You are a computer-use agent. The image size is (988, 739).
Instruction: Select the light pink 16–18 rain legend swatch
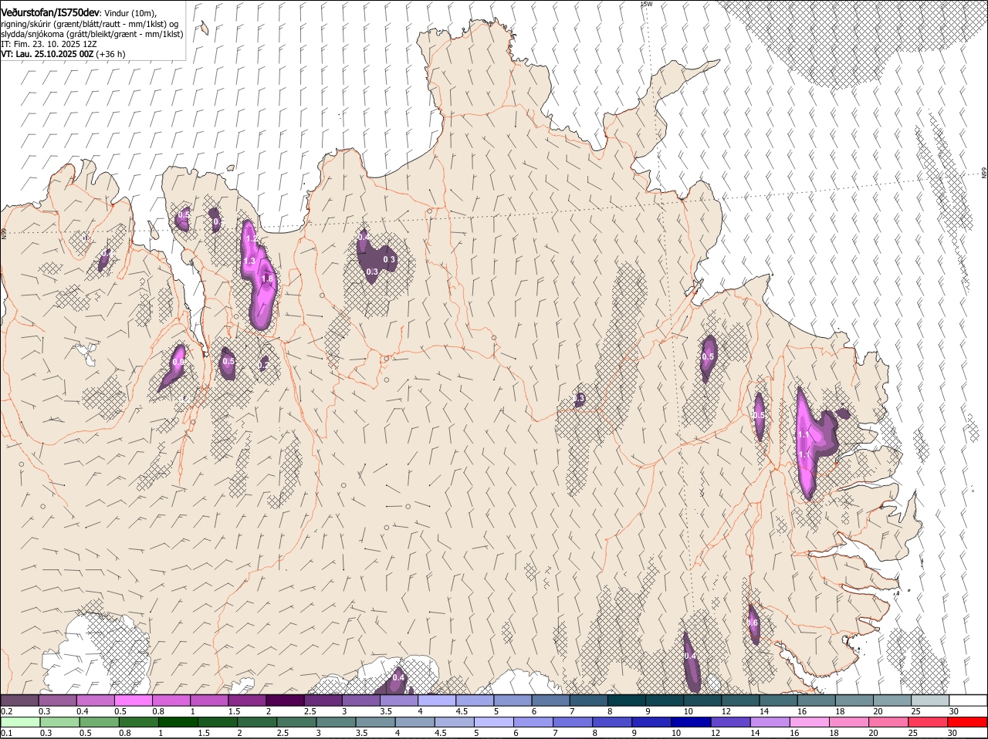pyautogui.click(x=810, y=722)
